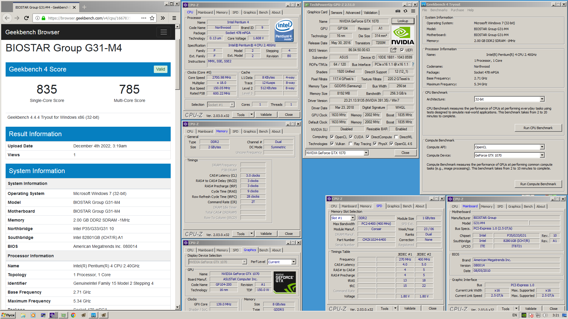Toggle UEFI checkbox in GPU-Z
Viewport: 568px width, 319px height.
coord(402,50)
